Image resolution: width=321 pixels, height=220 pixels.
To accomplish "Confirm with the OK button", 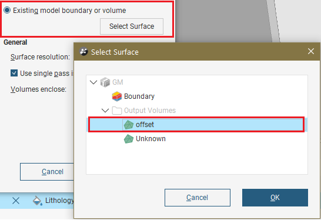I will pyautogui.click(x=275, y=198).
